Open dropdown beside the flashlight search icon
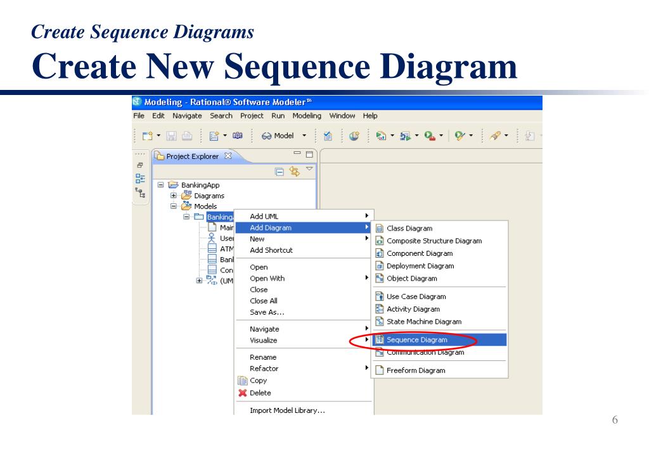649x449 pixels. (x=506, y=135)
